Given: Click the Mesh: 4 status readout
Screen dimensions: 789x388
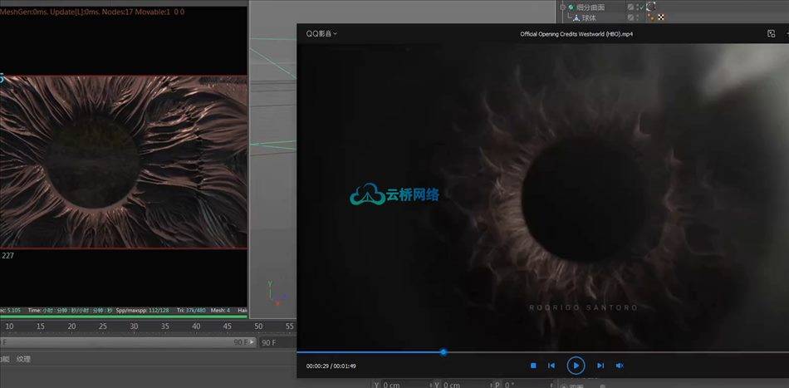Looking at the screenshot, I should (x=220, y=311).
